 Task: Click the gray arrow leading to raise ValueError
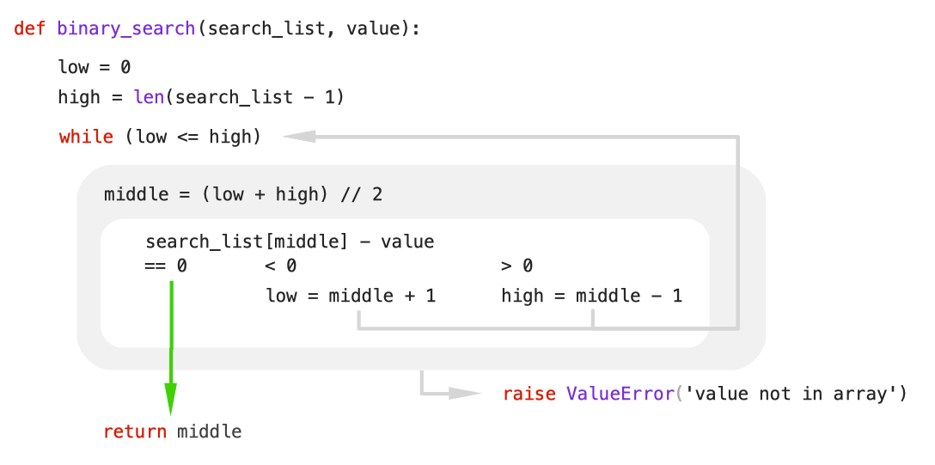450,382
